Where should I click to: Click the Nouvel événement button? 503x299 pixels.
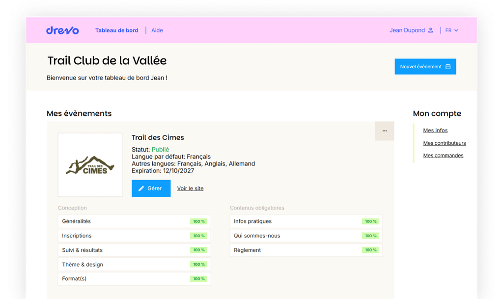425,67
